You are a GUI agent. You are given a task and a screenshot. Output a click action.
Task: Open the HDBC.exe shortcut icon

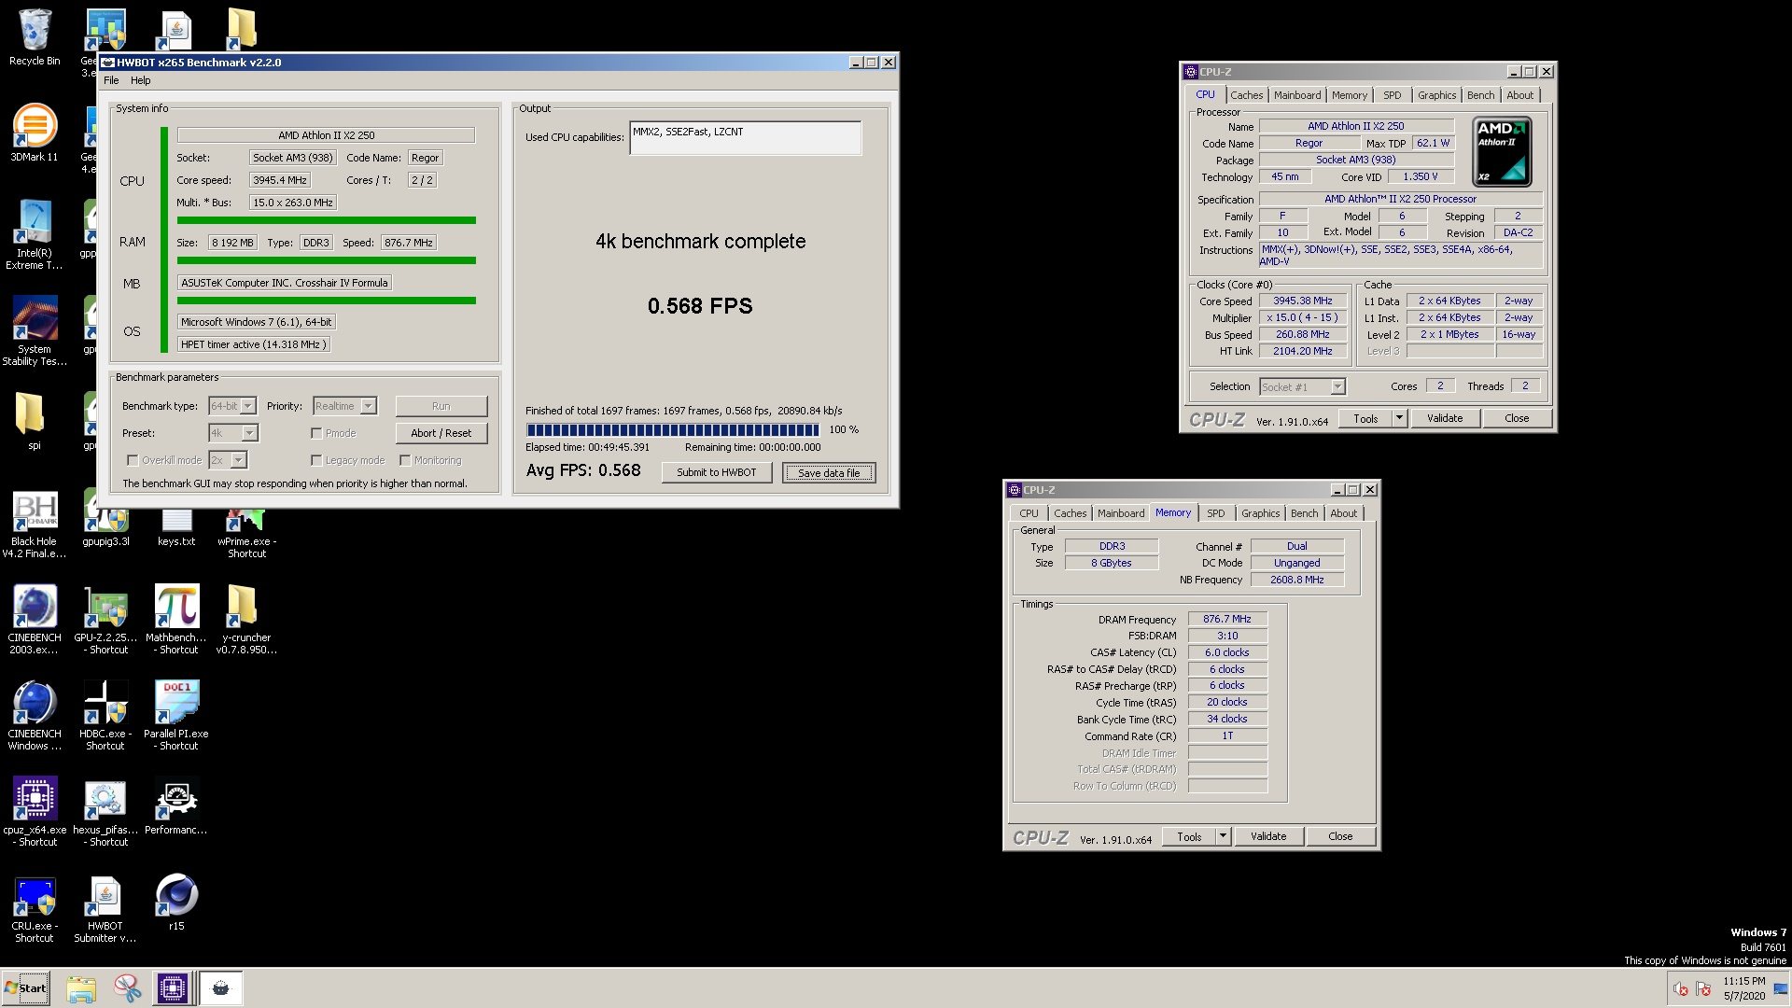tap(105, 716)
